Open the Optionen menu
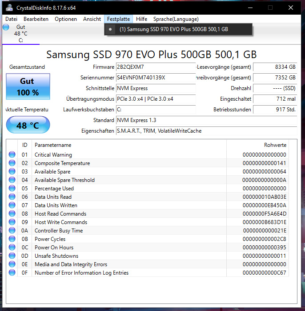The height and width of the screenshot is (311, 305). 66,19
